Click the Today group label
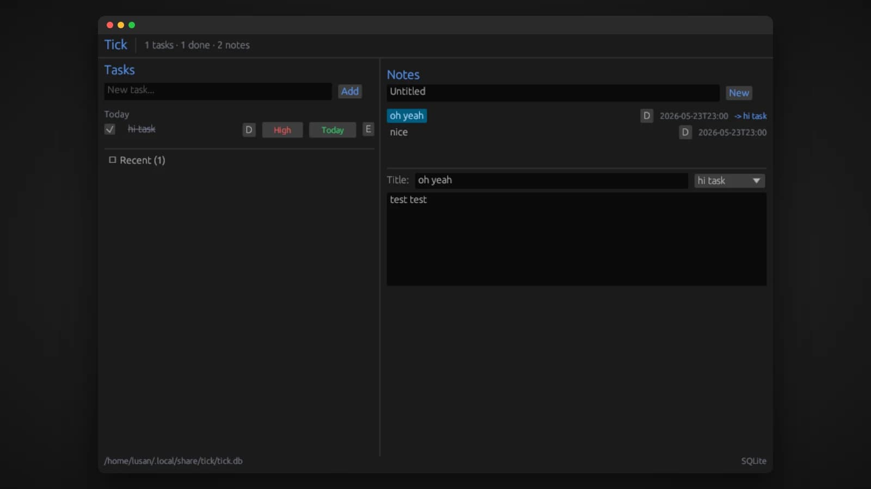 click(x=116, y=114)
